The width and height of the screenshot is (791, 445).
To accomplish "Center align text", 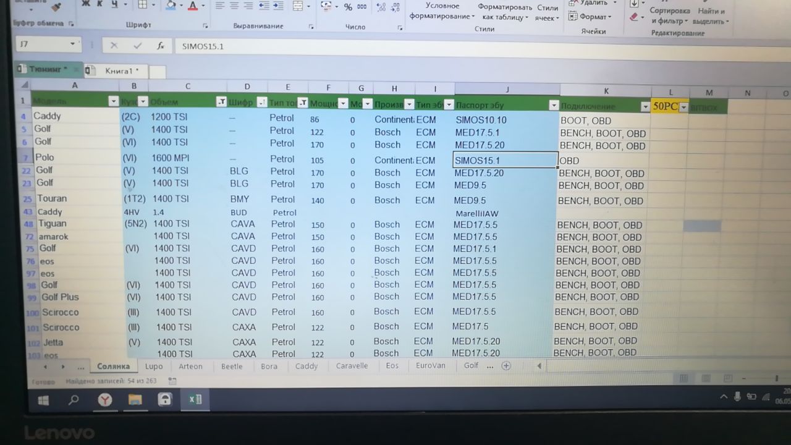I will [x=234, y=6].
